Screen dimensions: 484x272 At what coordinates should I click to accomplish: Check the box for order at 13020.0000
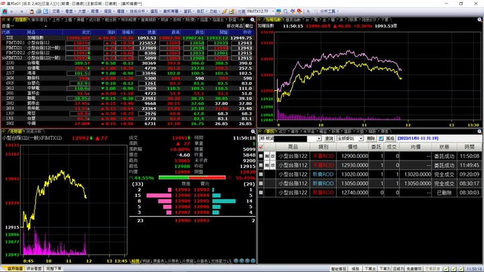point(261,174)
